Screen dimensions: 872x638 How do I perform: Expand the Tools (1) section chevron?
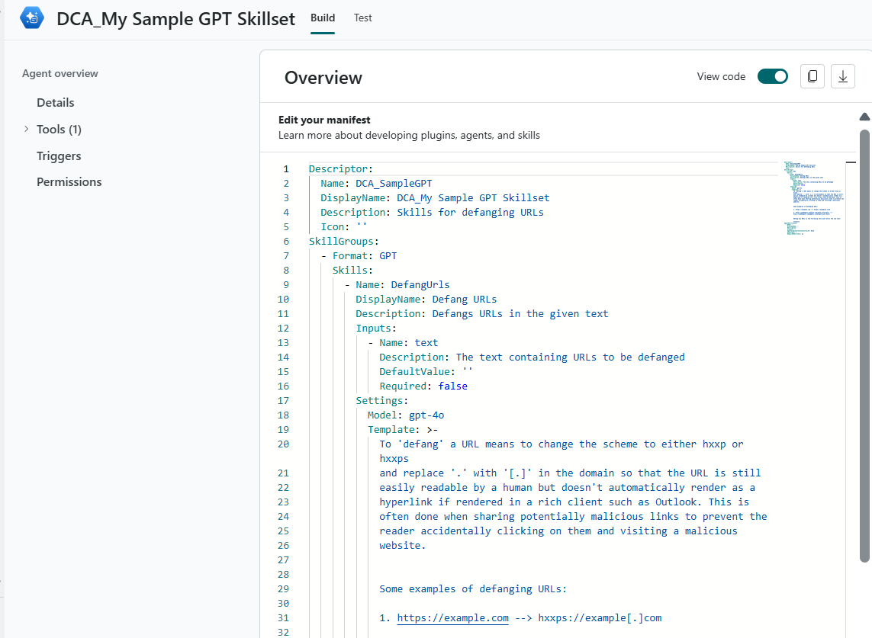pos(27,130)
